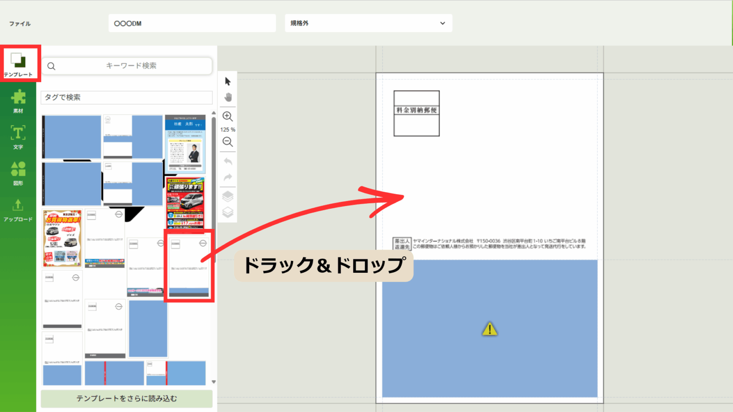The width and height of the screenshot is (733, 412).
Task: Click テンプレートをさらに読み込む button
Action: click(126, 399)
